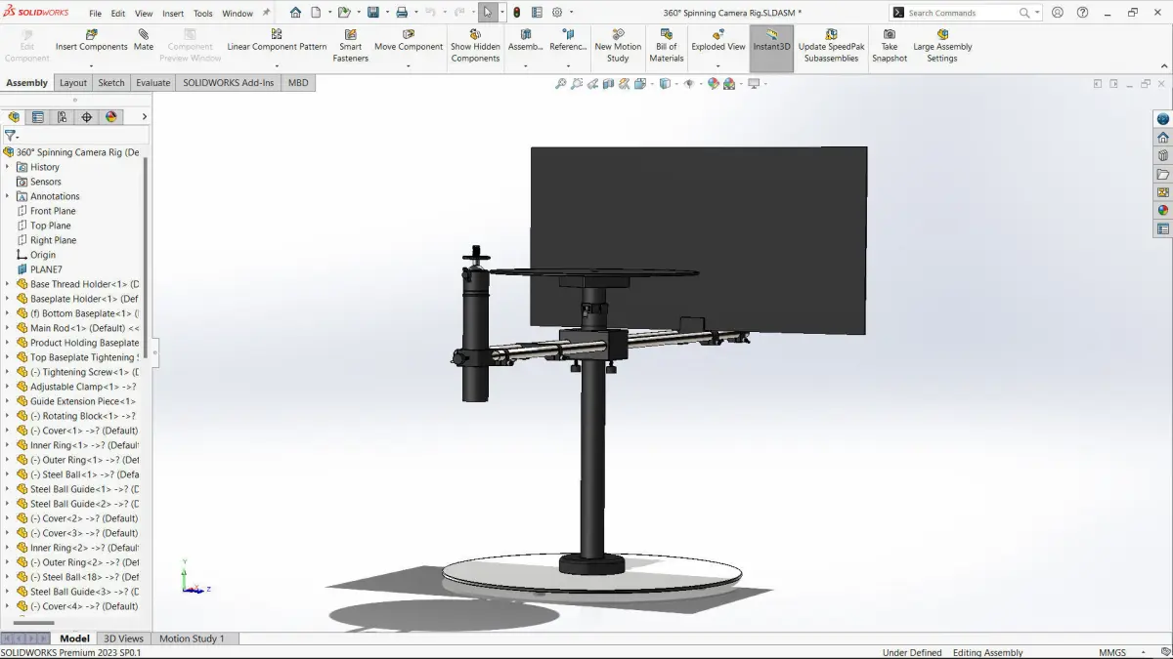Screen dimensions: 1173x659
Task: Click Linear Component Pattern
Action: 277,40
